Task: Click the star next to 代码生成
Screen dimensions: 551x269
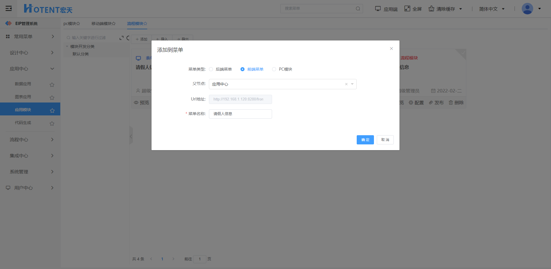Action: coord(52,123)
